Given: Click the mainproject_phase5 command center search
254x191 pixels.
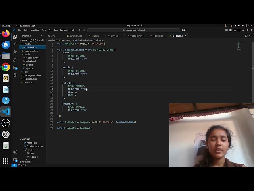Looking at the screenshot, I should (x=134, y=30).
